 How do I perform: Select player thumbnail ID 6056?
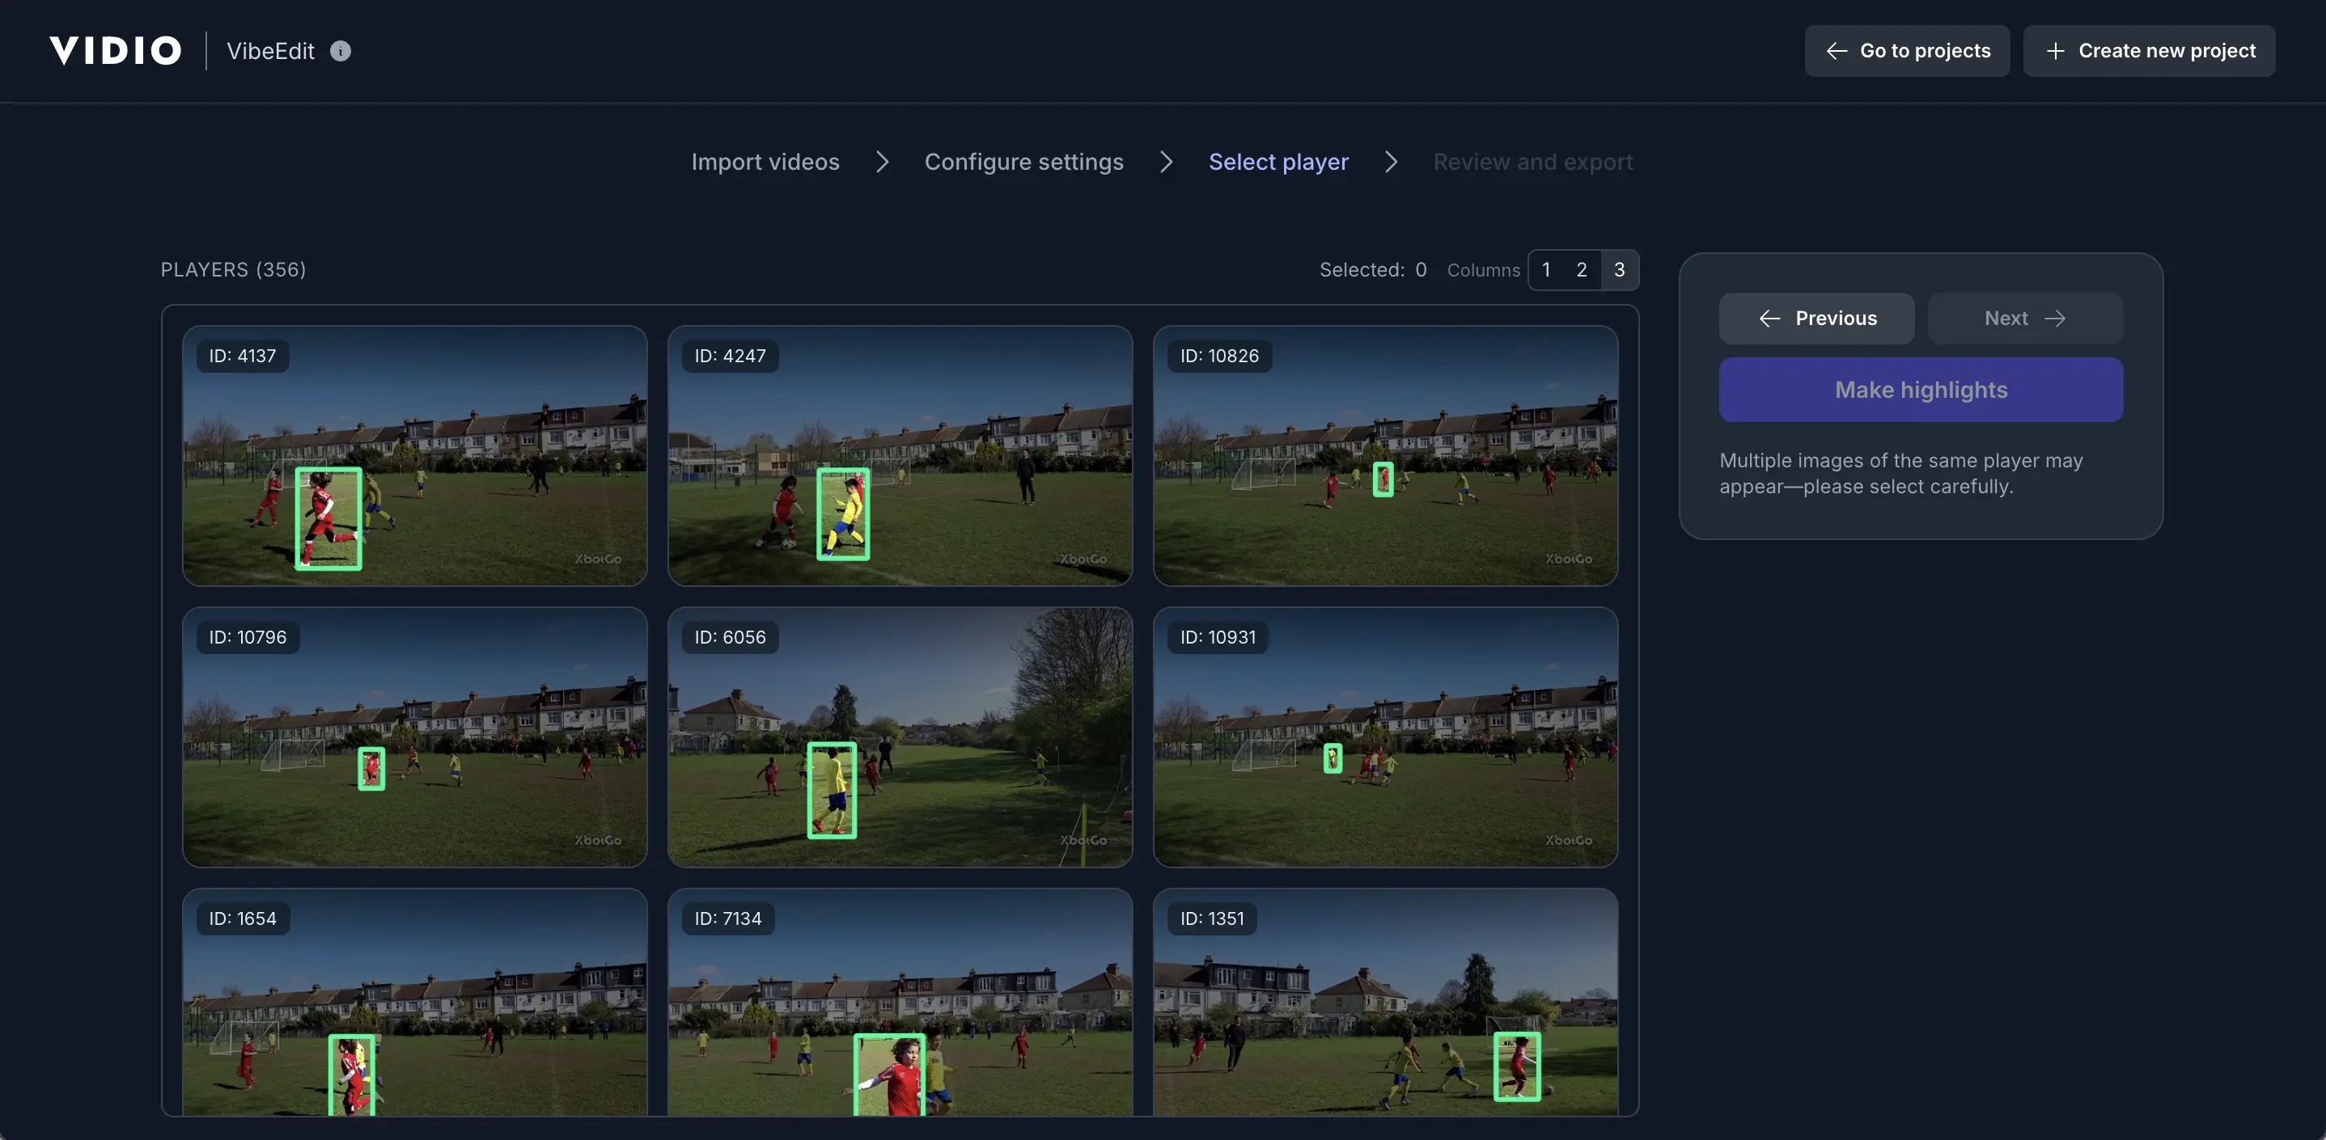click(x=900, y=737)
